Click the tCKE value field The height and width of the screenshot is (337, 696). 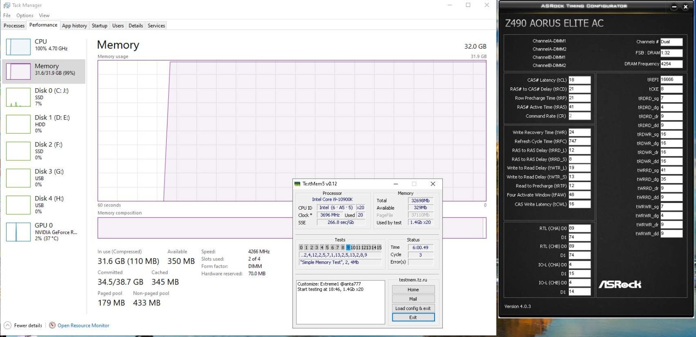[671, 89]
